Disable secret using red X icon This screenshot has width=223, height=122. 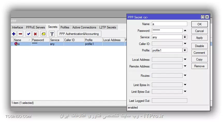coord(35,34)
